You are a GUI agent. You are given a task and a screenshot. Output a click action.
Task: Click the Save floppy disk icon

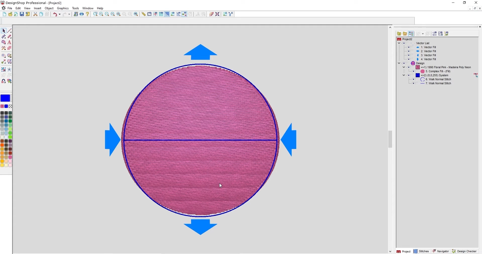22,14
